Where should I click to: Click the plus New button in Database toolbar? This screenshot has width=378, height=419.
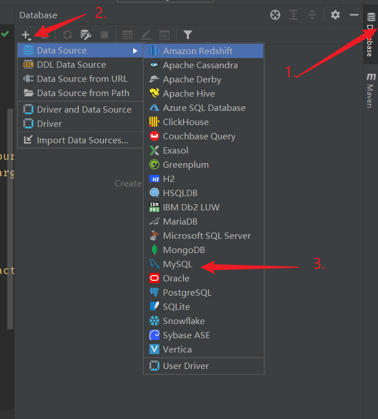(26, 35)
